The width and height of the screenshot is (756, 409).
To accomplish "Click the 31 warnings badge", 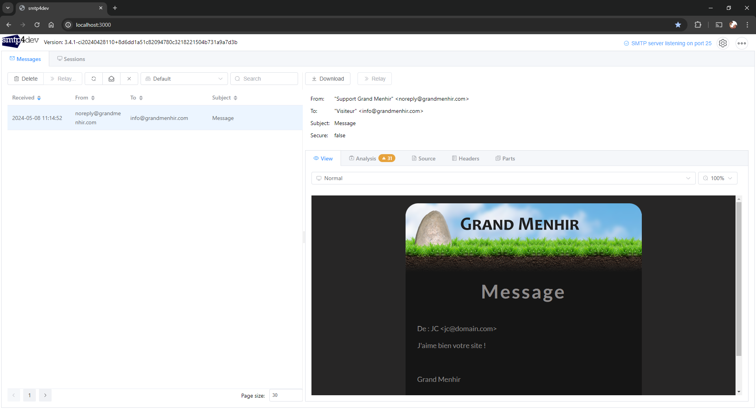I will tap(387, 158).
